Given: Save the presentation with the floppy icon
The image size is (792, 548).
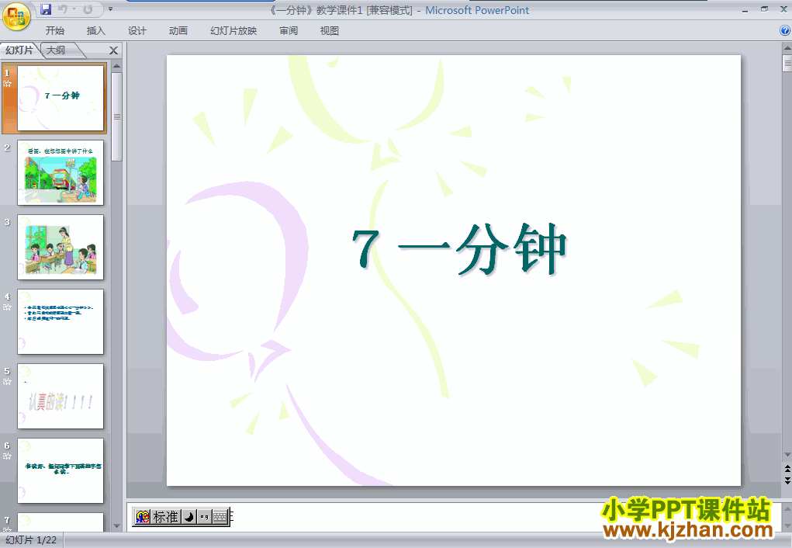Looking at the screenshot, I should tap(46, 9).
